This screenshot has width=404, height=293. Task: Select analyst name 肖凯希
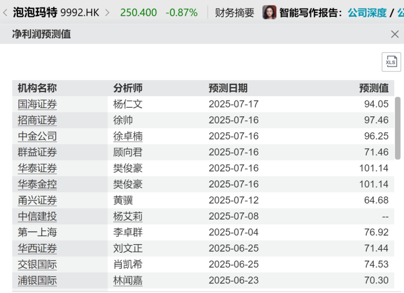(x=128, y=264)
